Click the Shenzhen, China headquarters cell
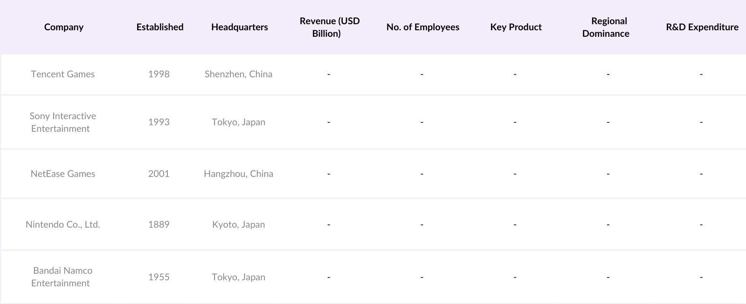Viewport: 746px width, 304px height. (x=238, y=74)
